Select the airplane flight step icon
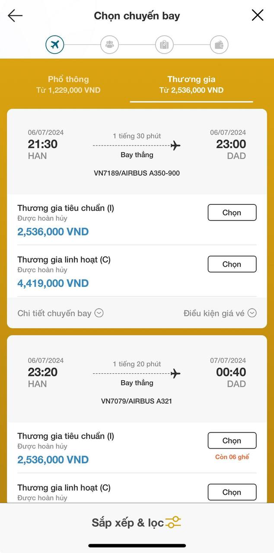The image size is (274, 553). (x=55, y=44)
